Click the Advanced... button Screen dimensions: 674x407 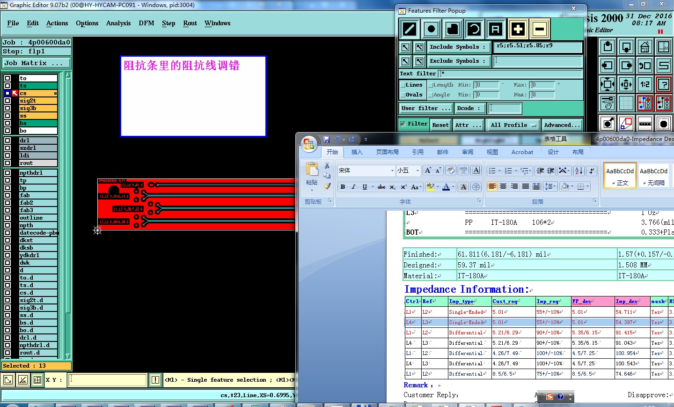(x=562, y=125)
